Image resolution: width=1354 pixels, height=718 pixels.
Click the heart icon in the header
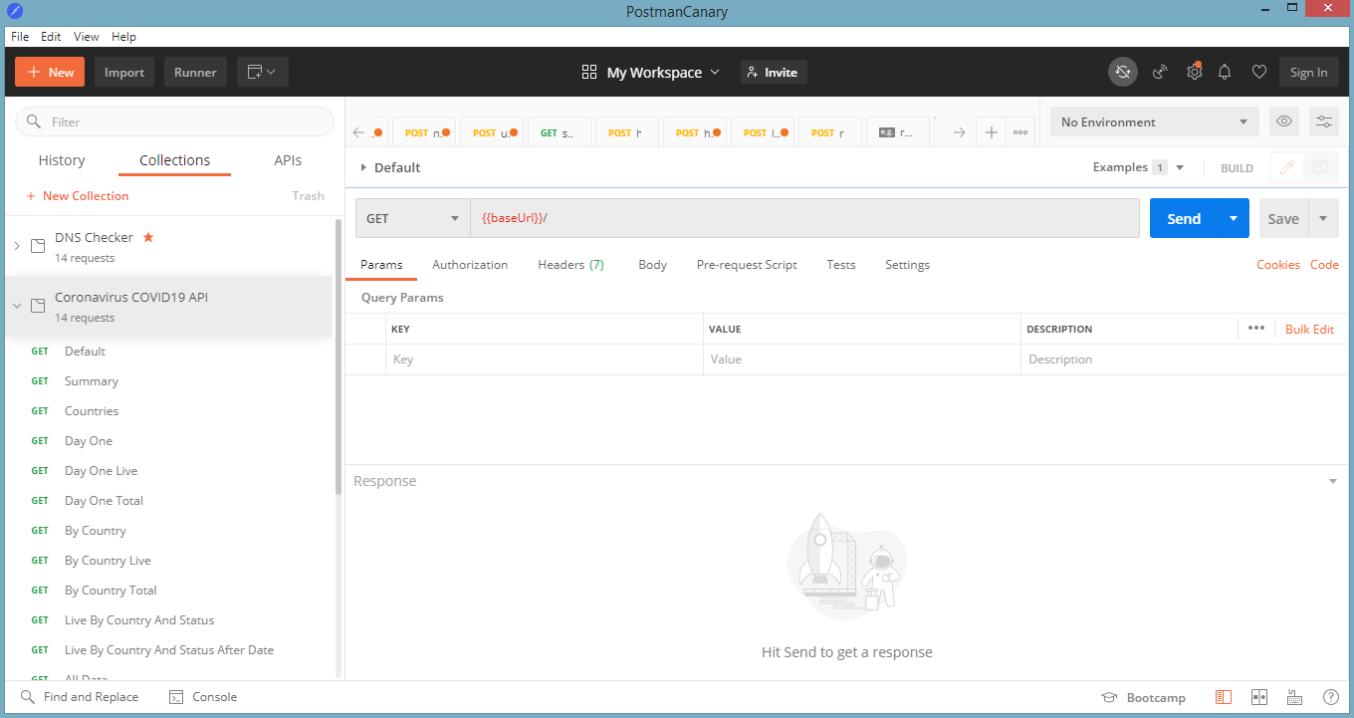pyautogui.click(x=1258, y=72)
